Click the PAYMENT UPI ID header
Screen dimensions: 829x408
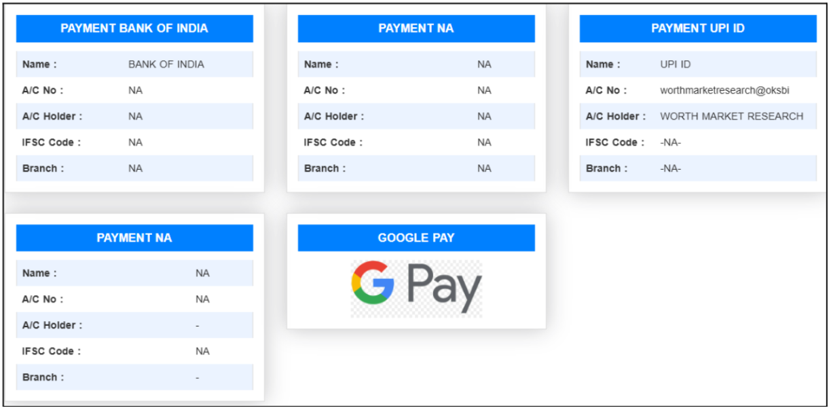point(698,29)
